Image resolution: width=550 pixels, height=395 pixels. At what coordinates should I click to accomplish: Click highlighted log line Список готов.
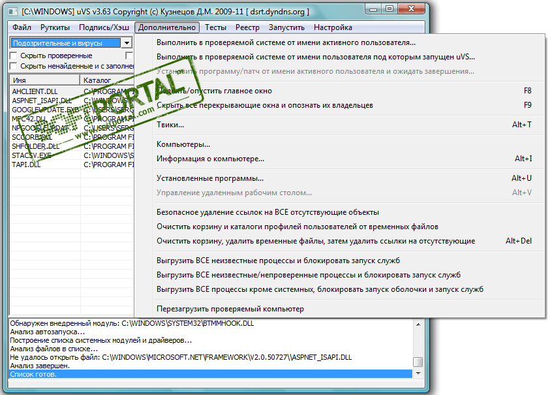tap(211, 374)
